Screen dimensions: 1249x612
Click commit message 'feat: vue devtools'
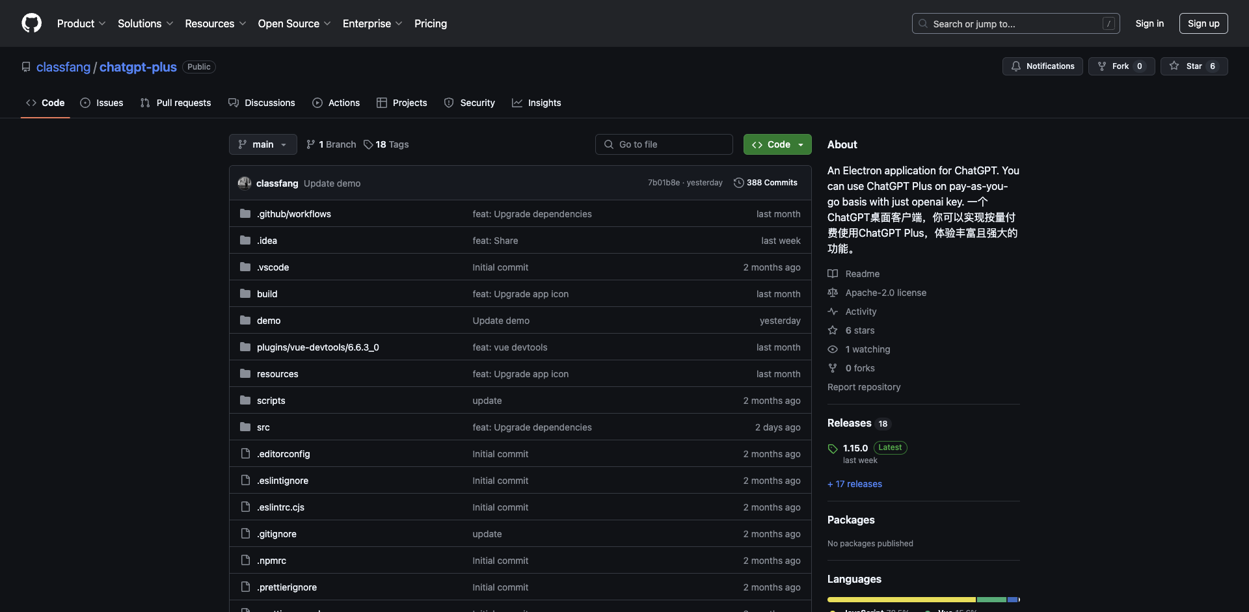coord(510,347)
